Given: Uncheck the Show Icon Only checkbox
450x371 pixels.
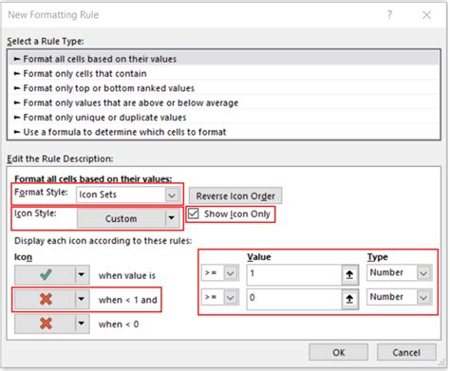Looking at the screenshot, I should [193, 213].
